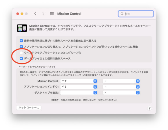Go back with the left chevron
Viewport: 168px width, 130px height.
pos(35,14)
